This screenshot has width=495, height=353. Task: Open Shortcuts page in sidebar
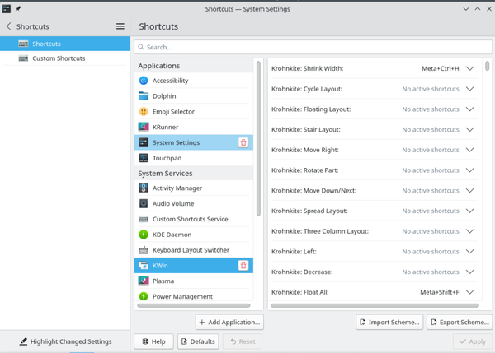64,44
